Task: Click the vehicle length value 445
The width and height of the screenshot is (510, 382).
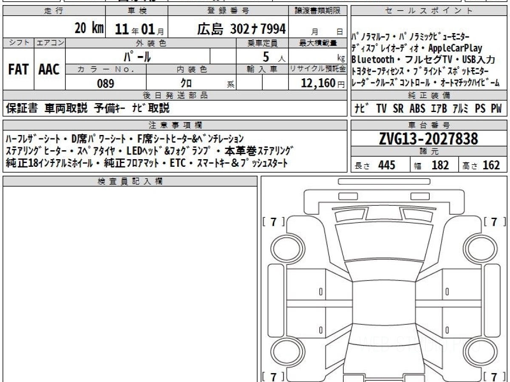Action: tap(386, 165)
